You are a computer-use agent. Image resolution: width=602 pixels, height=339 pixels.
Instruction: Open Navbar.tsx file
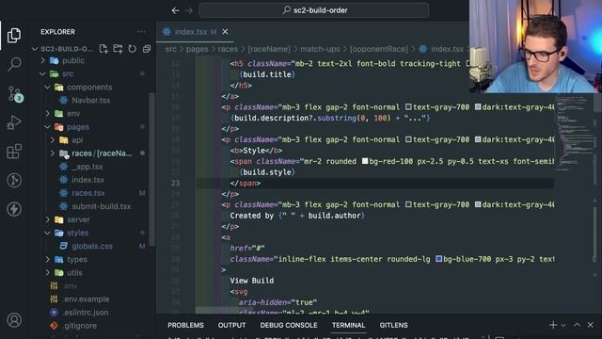point(91,101)
